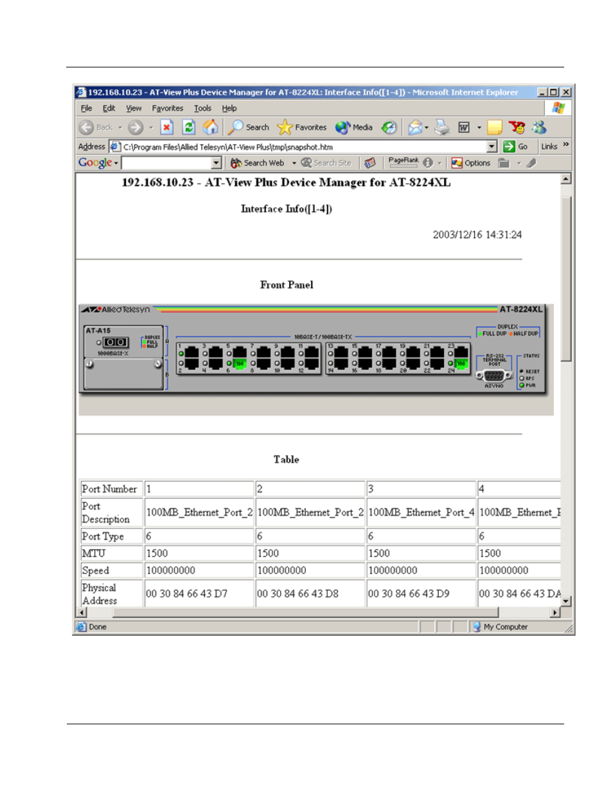The width and height of the screenshot is (613, 793).
Task: Open the Windows Messenger people icon
Action: (x=539, y=127)
